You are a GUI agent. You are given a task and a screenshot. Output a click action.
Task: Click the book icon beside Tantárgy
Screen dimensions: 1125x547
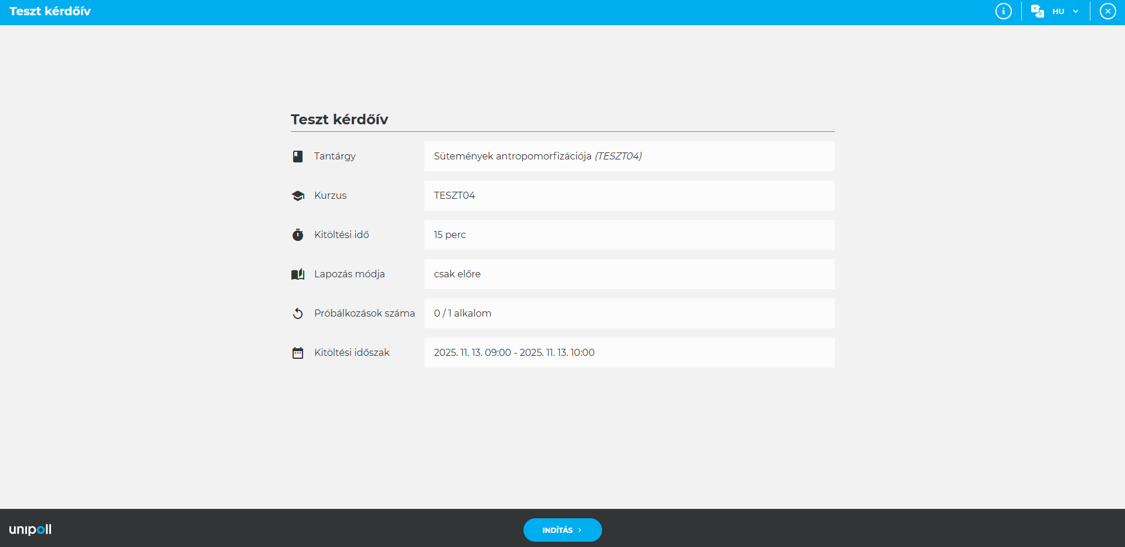click(298, 157)
